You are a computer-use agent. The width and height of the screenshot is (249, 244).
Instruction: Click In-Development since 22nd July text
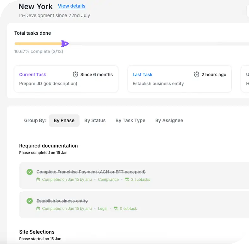[55, 15]
